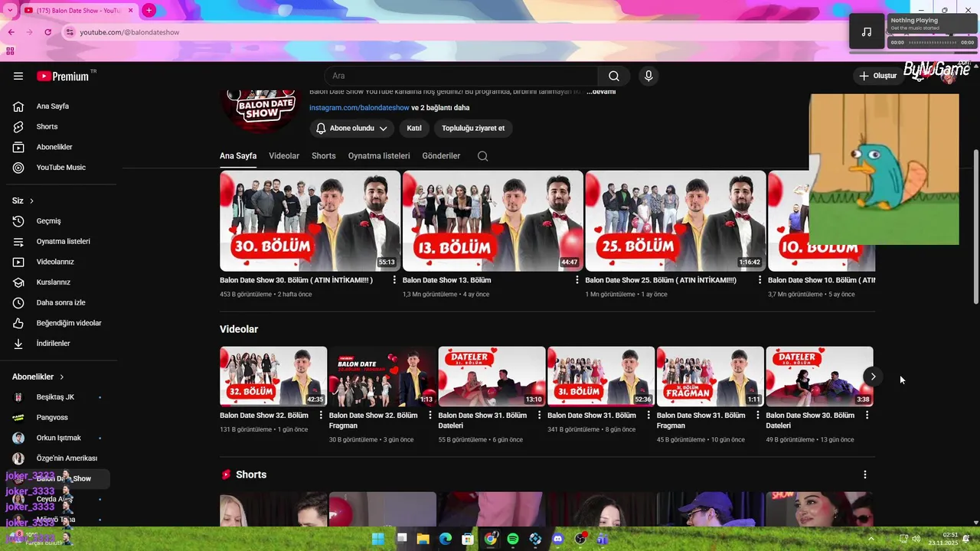Play the 32. Bölüm video thumbnail
Viewport: 980px width, 551px height.
coord(273,376)
